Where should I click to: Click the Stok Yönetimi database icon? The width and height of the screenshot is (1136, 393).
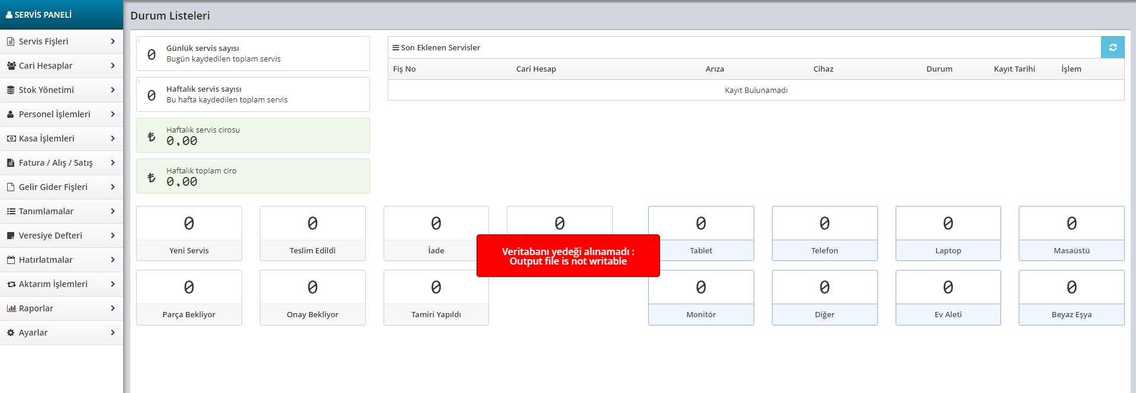tap(11, 90)
